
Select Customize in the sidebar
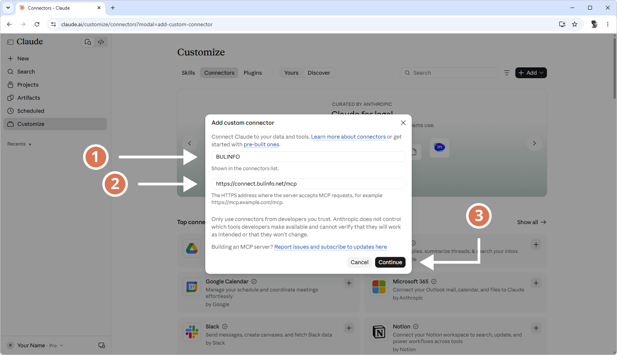(55, 124)
